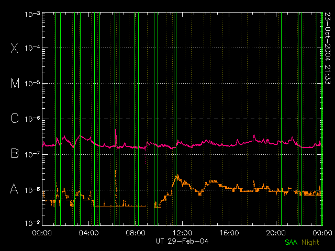Click the 10⁻⁶ y-axis tick label
335x251 pixels.
(32, 119)
